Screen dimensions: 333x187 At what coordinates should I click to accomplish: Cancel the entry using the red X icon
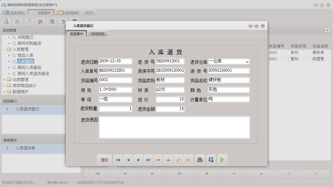point(188,159)
